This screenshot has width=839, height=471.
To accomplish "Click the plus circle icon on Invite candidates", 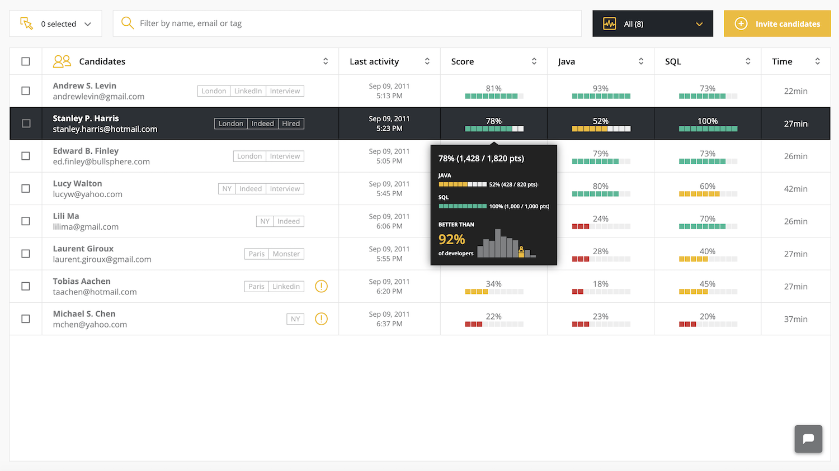I will coord(741,24).
